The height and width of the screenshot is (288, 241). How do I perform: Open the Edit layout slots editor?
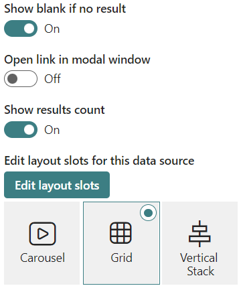coord(57,185)
